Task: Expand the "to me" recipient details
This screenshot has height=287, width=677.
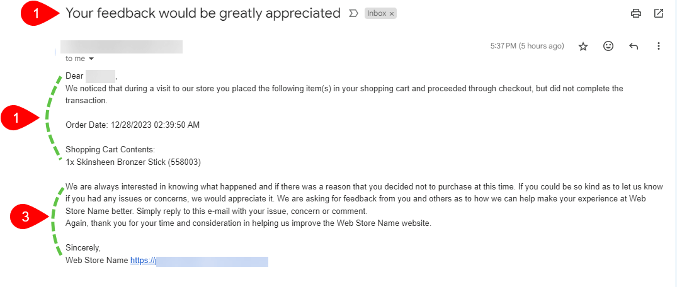Action: (91, 59)
